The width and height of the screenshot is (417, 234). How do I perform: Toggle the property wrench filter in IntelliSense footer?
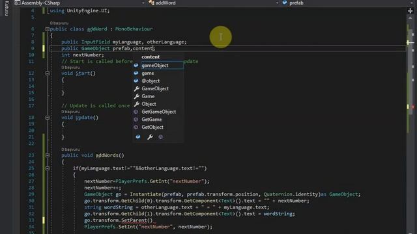point(150,137)
